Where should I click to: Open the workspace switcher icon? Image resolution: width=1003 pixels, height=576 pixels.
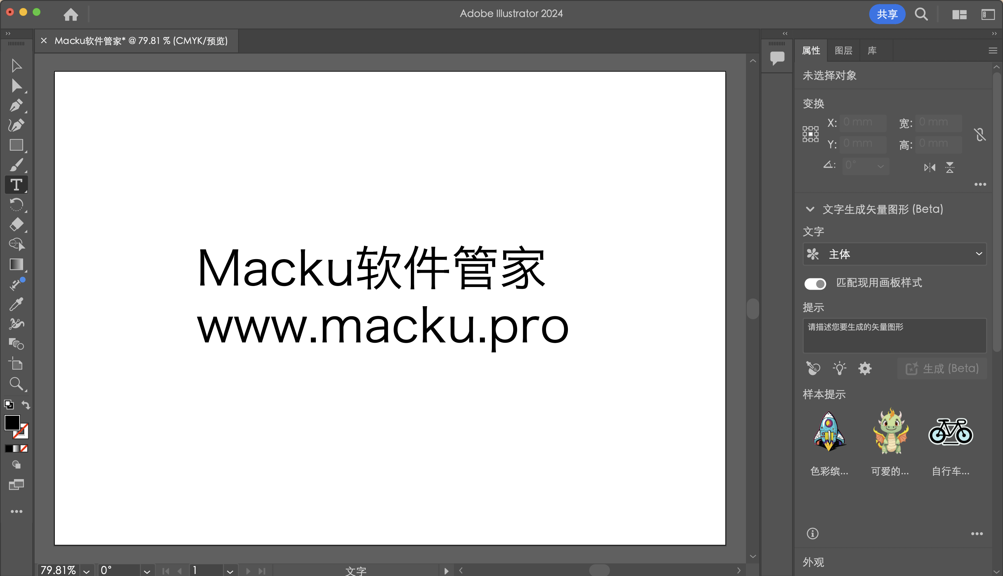988,15
